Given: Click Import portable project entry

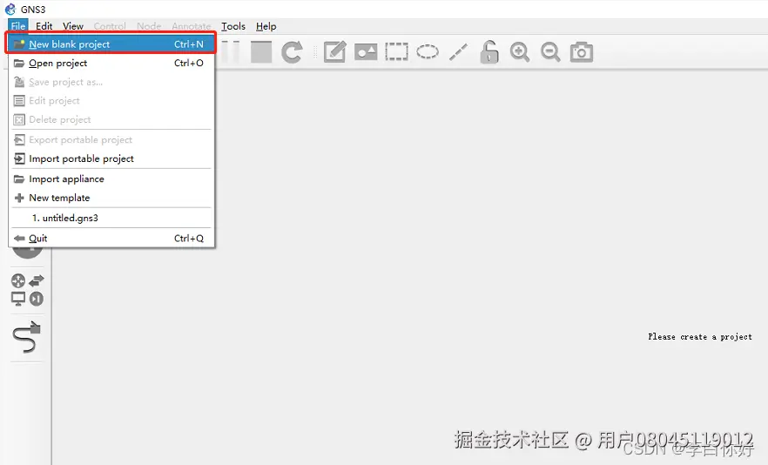Looking at the screenshot, I should 111,158.
